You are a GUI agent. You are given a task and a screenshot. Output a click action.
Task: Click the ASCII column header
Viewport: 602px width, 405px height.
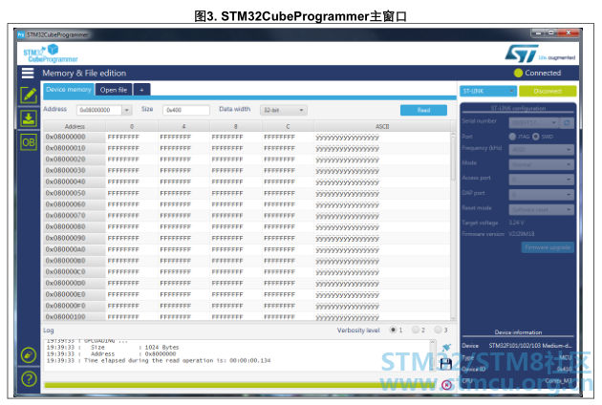pyautogui.click(x=382, y=126)
